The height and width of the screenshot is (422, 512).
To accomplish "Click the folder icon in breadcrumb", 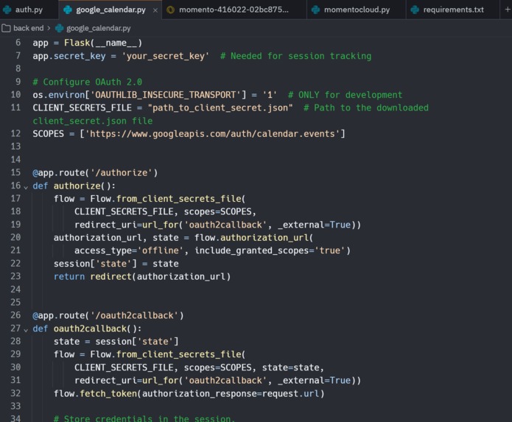I will point(6,29).
